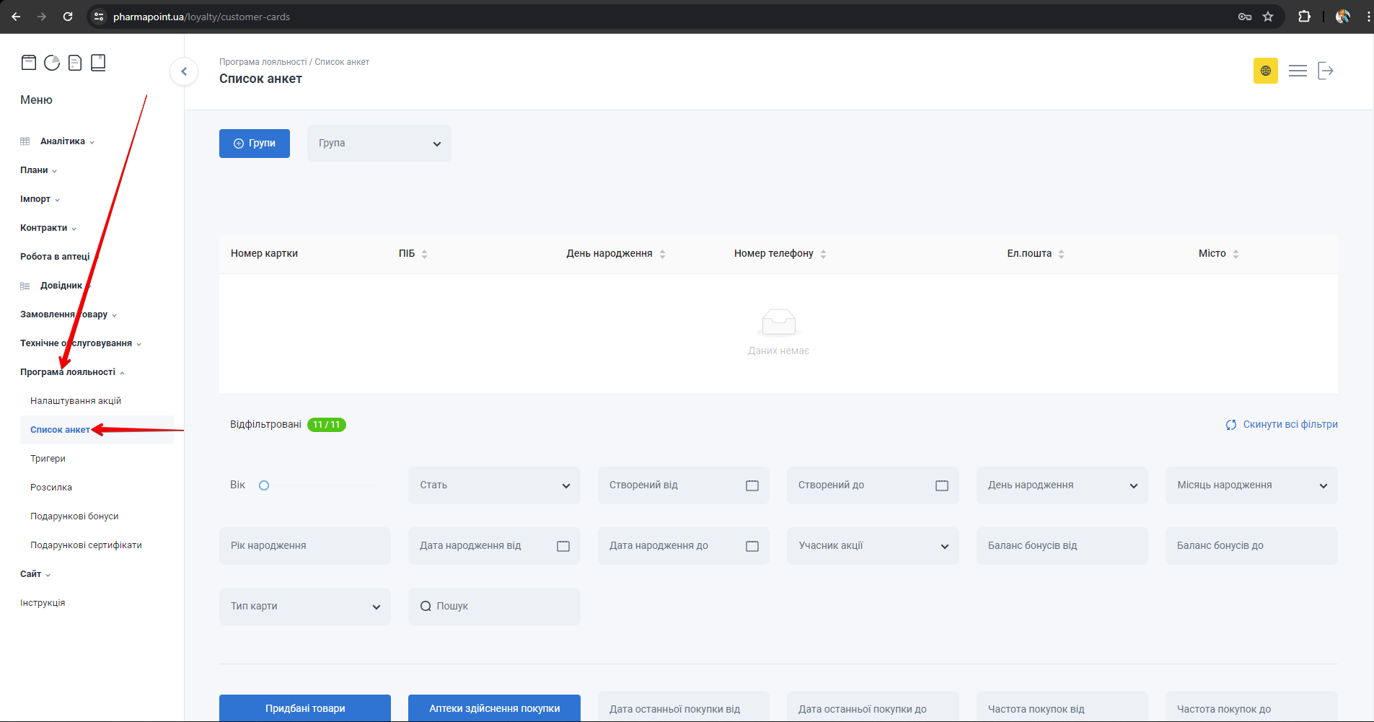
Task: Open the Тип карти dropdown
Action: [x=304, y=607]
